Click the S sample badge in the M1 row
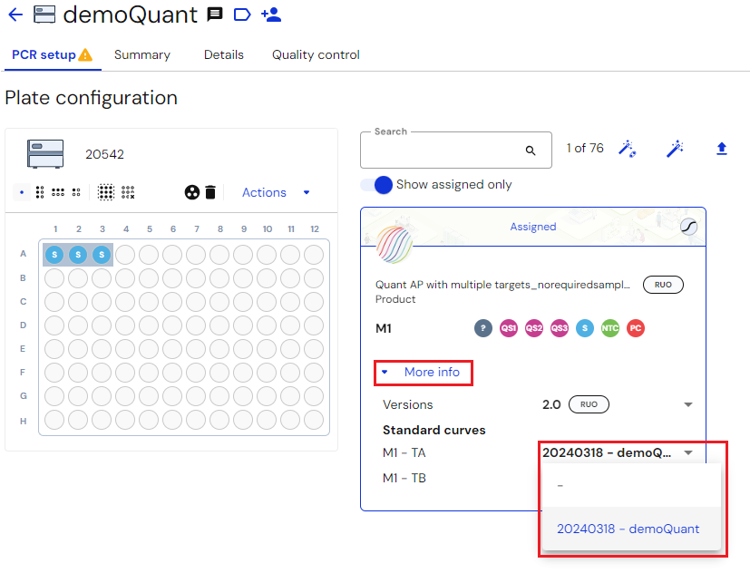The image size is (750, 573). [x=584, y=328]
